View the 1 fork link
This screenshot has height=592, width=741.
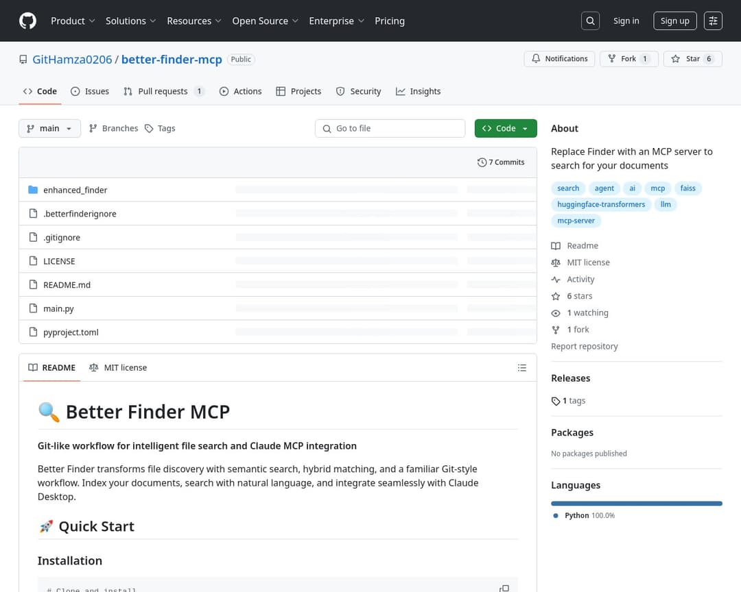(570, 330)
